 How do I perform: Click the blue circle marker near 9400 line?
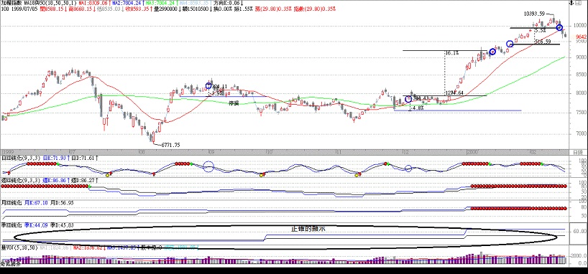click(x=510, y=44)
